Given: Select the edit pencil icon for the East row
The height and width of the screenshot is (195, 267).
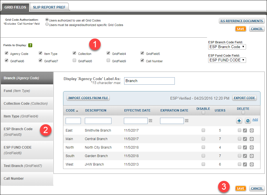Looking at the screenshot, I should tap(245, 130).
